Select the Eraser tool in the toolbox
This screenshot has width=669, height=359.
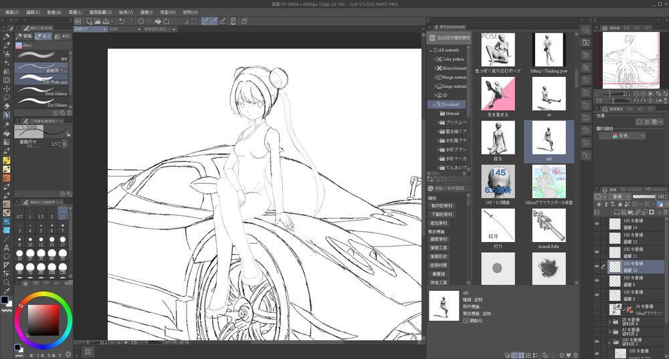[x=7, y=106]
